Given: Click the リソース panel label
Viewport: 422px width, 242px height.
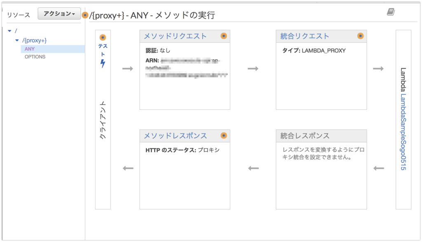Looking at the screenshot, I should click(x=19, y=15).
